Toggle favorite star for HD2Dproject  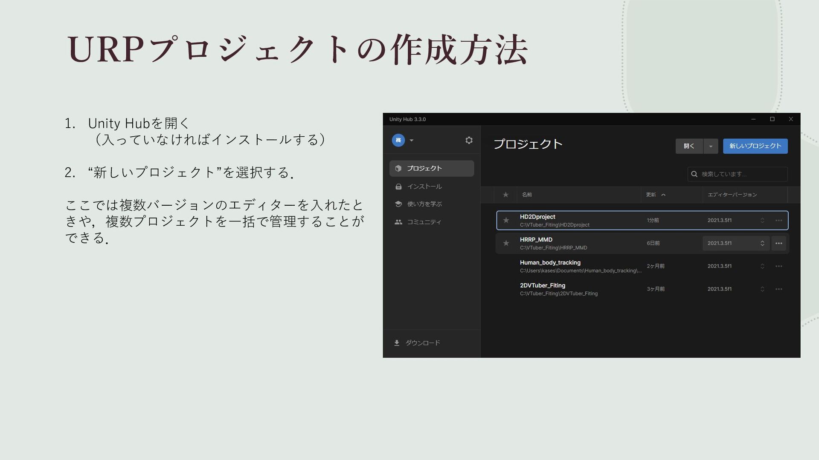pos(506,220)
